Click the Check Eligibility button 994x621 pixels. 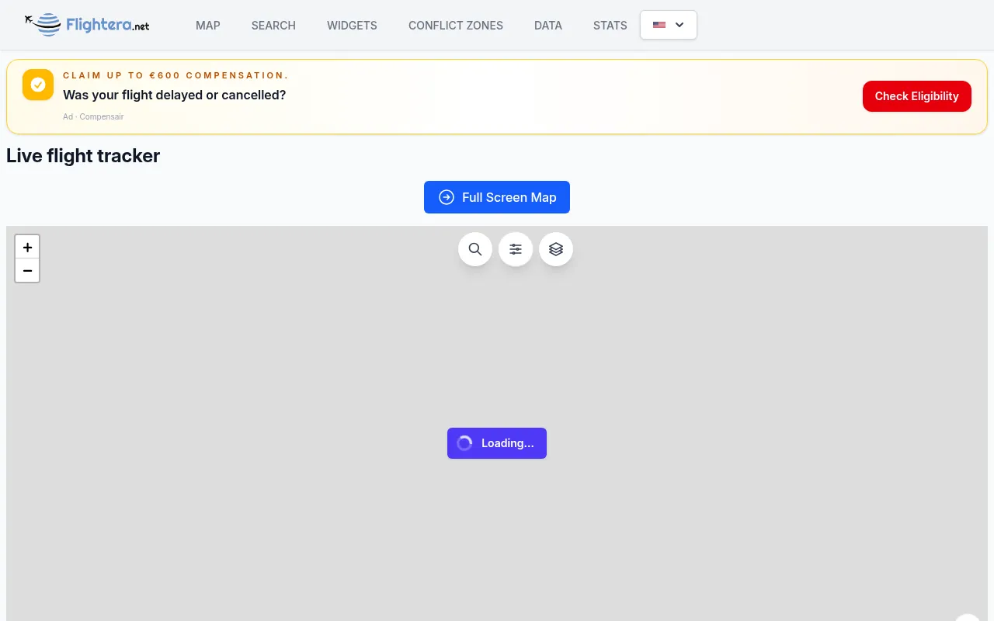click(x=917, y=96)
